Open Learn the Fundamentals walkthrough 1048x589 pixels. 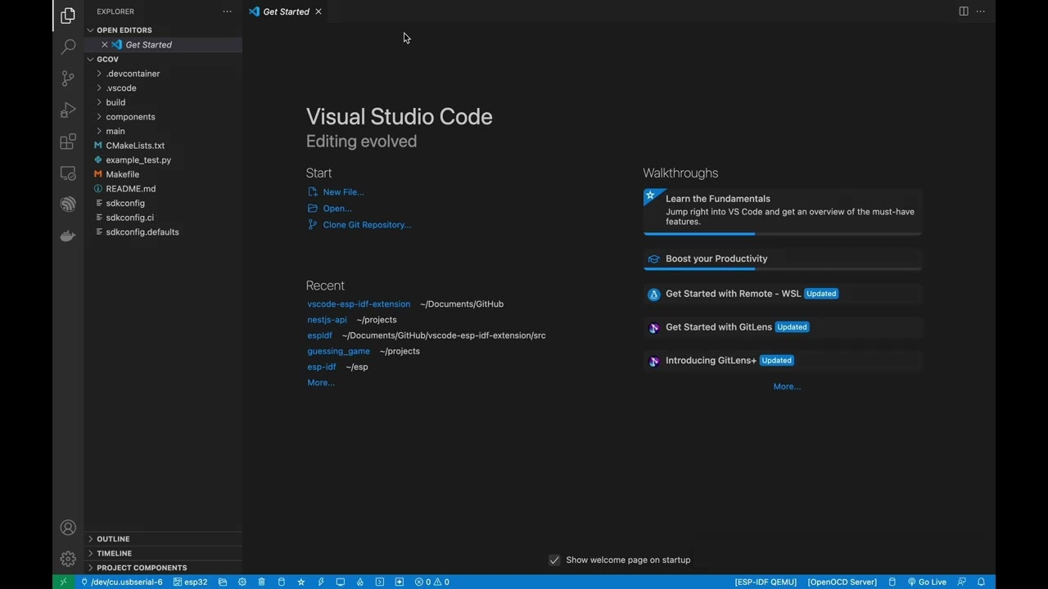783,211
